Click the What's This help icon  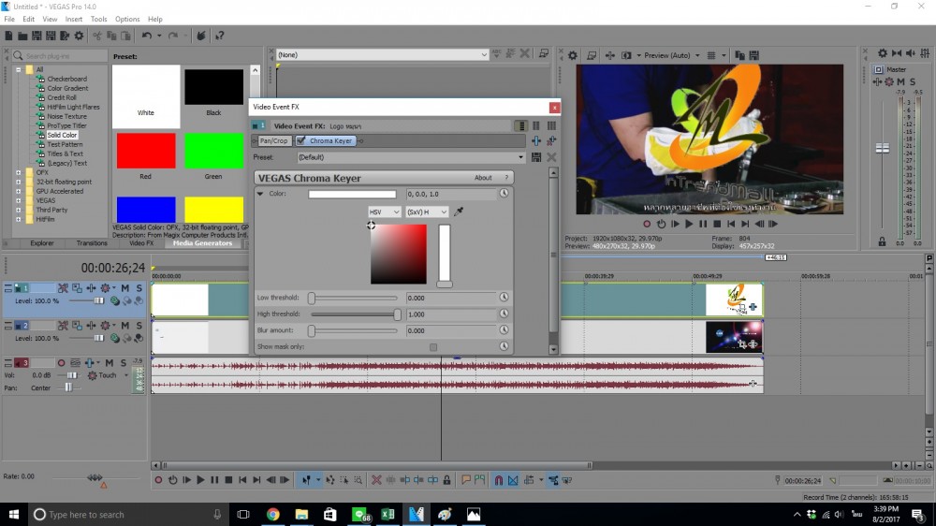220,36
